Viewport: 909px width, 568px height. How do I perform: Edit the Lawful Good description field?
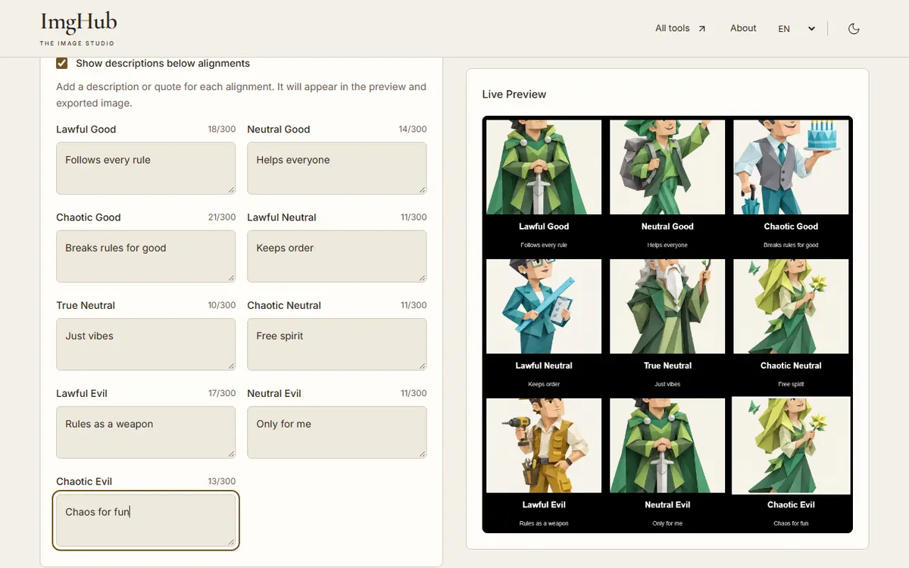[x=145, y=168]
